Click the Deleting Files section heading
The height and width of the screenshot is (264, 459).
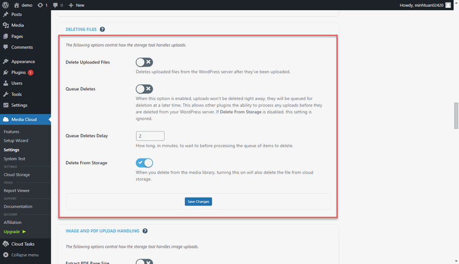pyautogui.click(x=81, y=29)
